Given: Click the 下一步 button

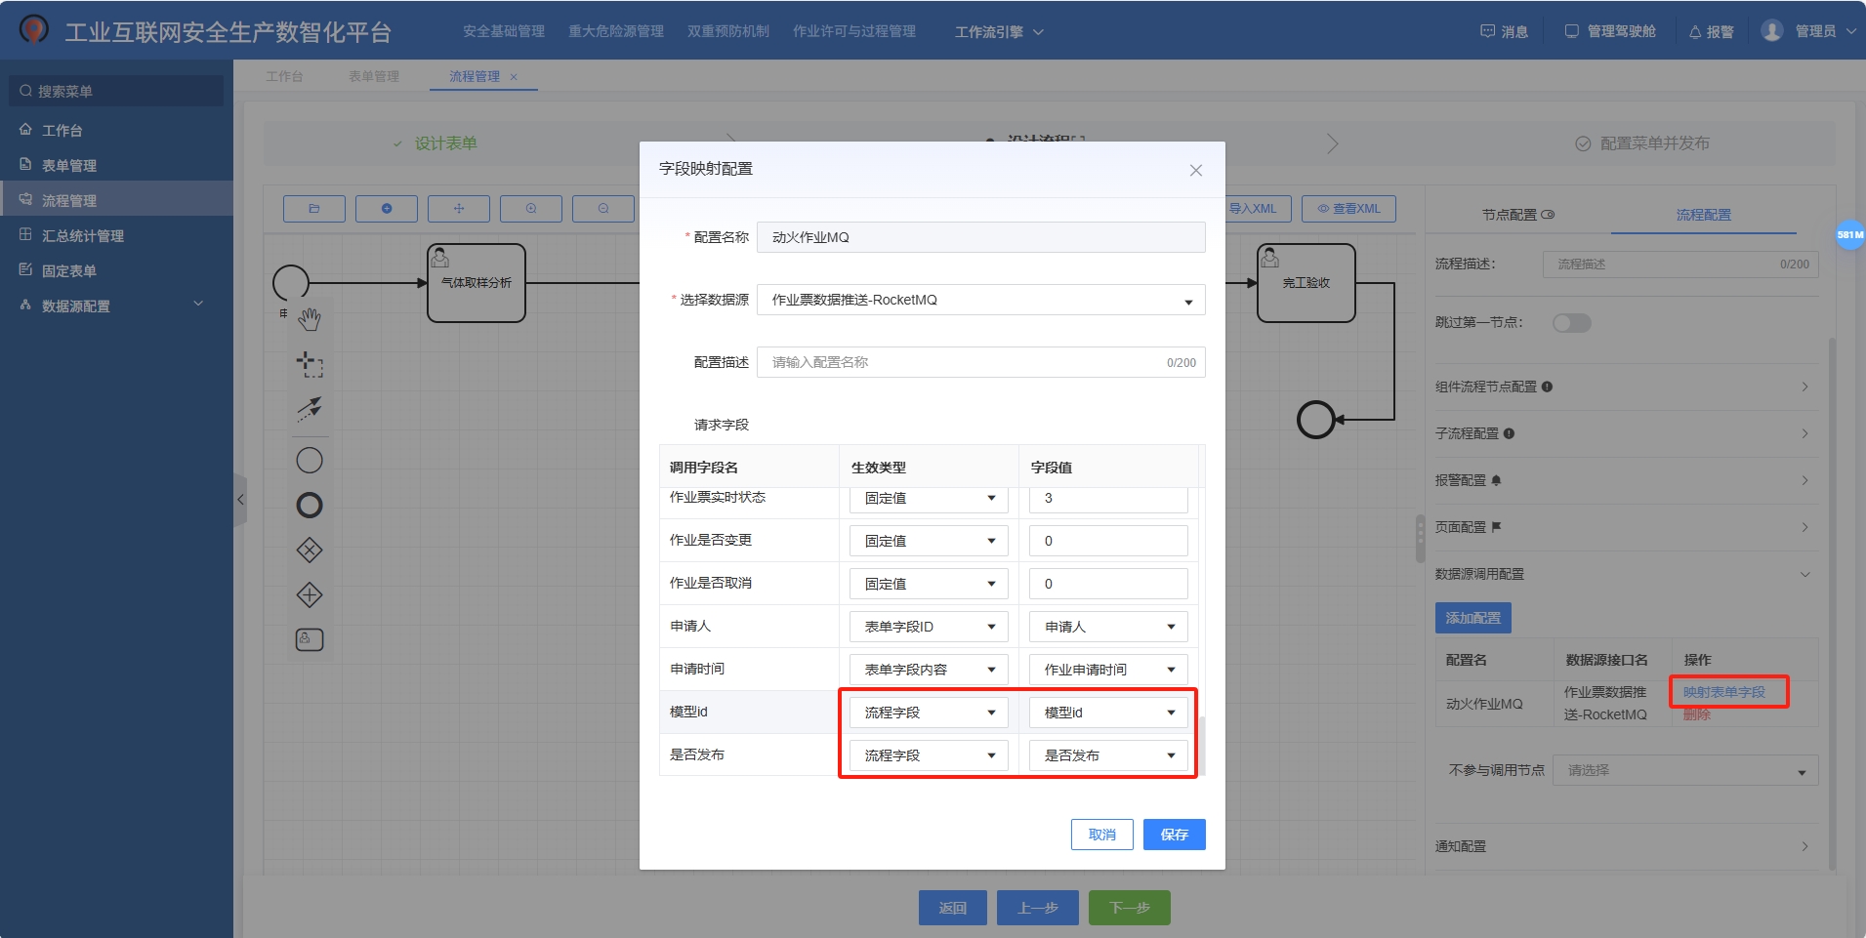Looking at the screenshot, I should point(1130,908).
